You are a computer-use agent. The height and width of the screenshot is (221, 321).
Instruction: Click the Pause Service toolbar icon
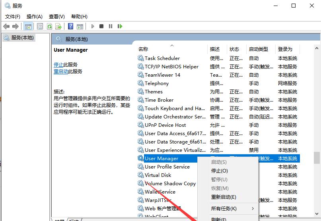110,26
